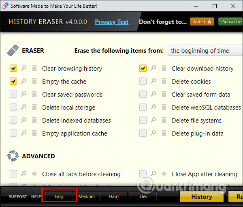
Task: Check Delete webSQL databases checkbox
Action: pyautogui.click(x=143, y=108)
